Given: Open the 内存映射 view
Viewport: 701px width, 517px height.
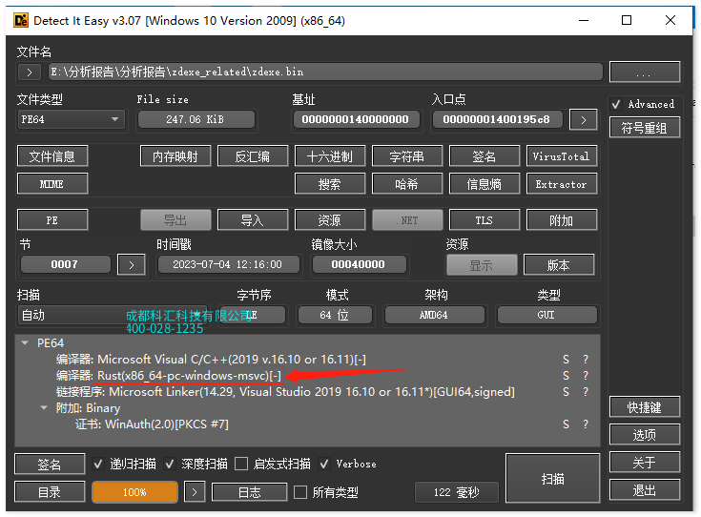Looking at the screenshot, I should tap(175, 156).
